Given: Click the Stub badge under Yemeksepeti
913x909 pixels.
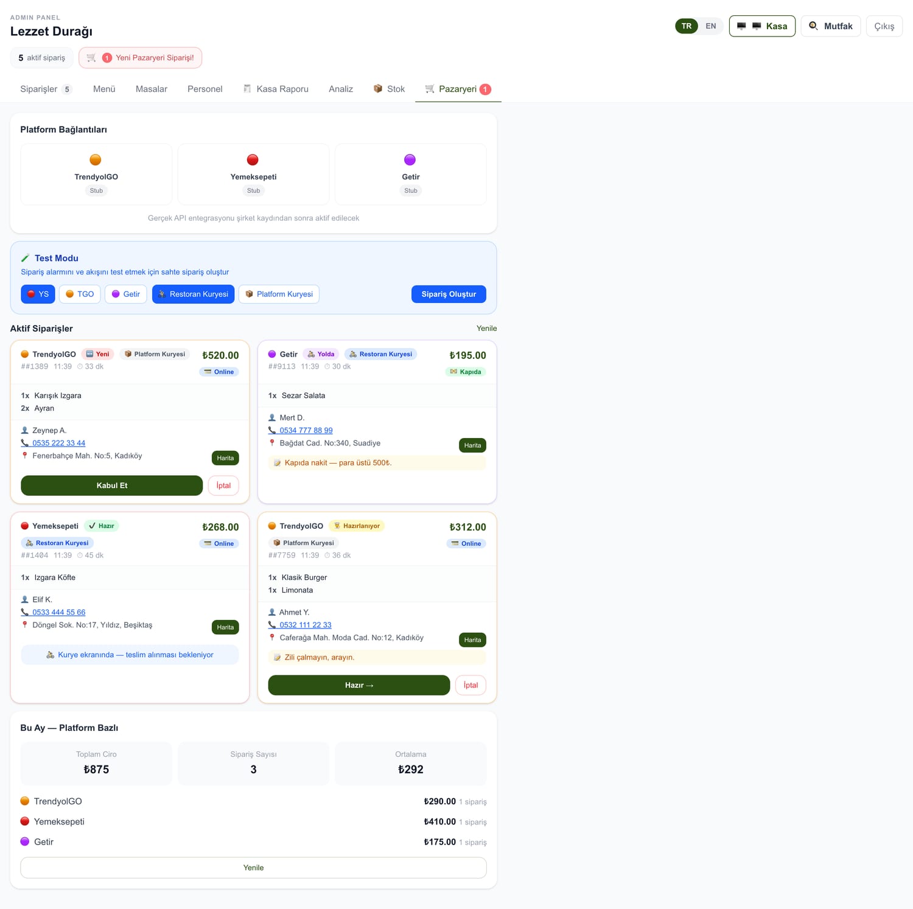Looking at the screenshot, I should pyautogui.click(x=254, y=190).
